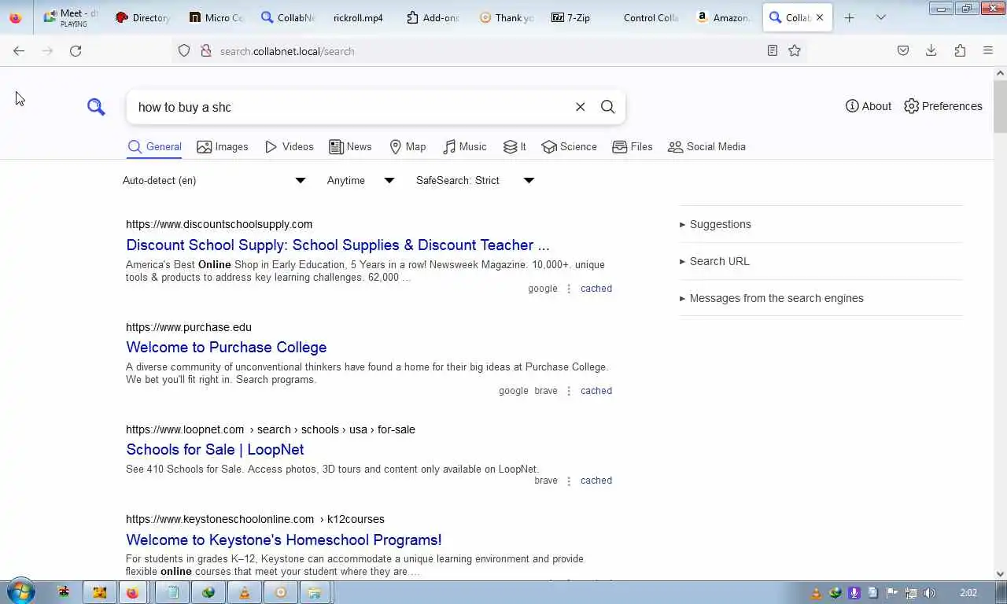
Task: Toggle Reader View icon
Action: click(773, 50)
